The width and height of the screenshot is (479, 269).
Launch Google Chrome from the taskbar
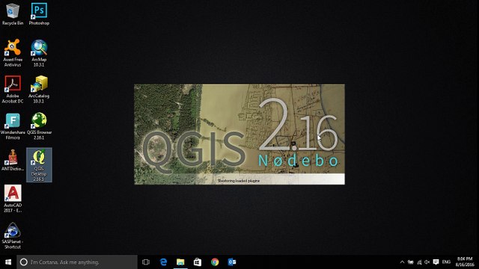pyautogui.click(x=215, y=262)
